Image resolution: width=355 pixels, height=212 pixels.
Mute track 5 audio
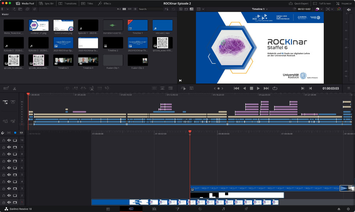9,175
